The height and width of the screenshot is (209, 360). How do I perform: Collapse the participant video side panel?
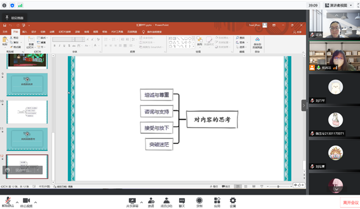304,106
